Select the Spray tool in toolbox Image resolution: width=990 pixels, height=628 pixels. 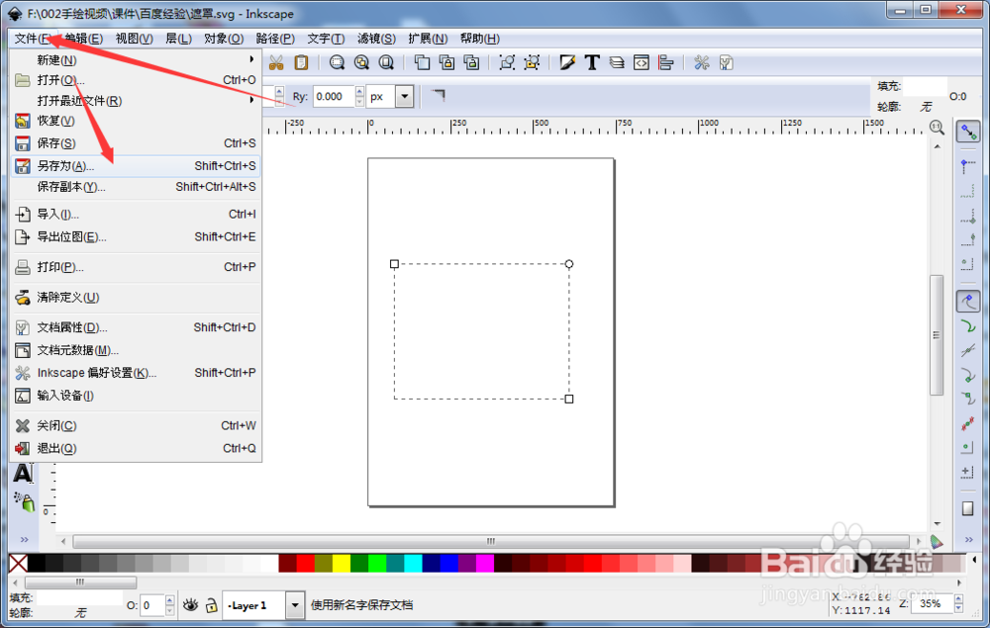[24, 501]
